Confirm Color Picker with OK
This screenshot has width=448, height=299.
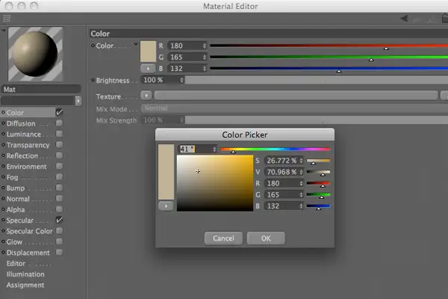(266, 238)
